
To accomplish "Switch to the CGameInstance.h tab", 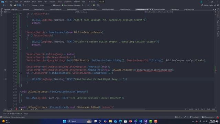I will pos(159,9).
